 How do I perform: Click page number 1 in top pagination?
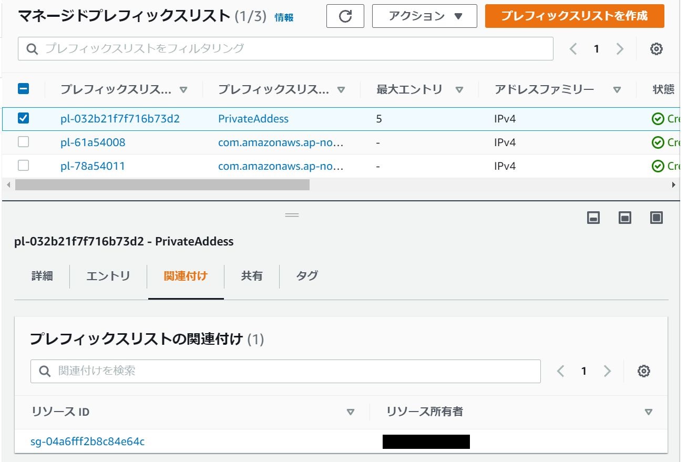(x=596, y=49)
